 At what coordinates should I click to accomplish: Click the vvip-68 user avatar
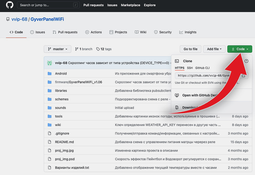click(49, 63)
